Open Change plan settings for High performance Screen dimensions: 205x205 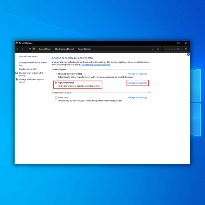(137, 83)
